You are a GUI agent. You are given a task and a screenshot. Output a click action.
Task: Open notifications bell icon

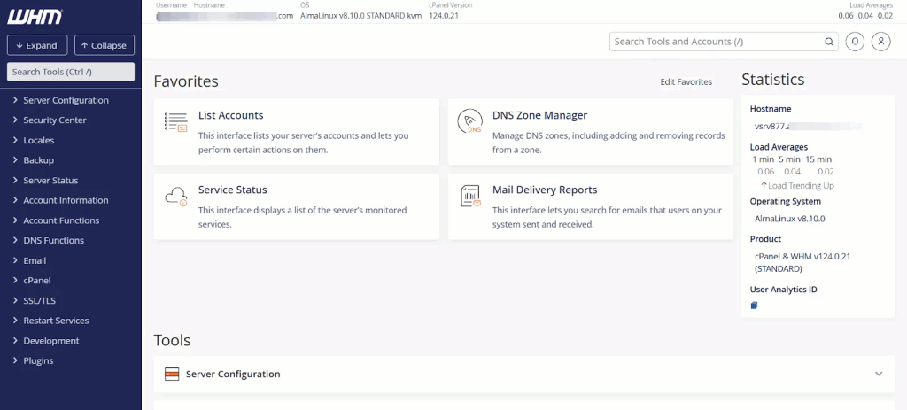pos(855,42)
